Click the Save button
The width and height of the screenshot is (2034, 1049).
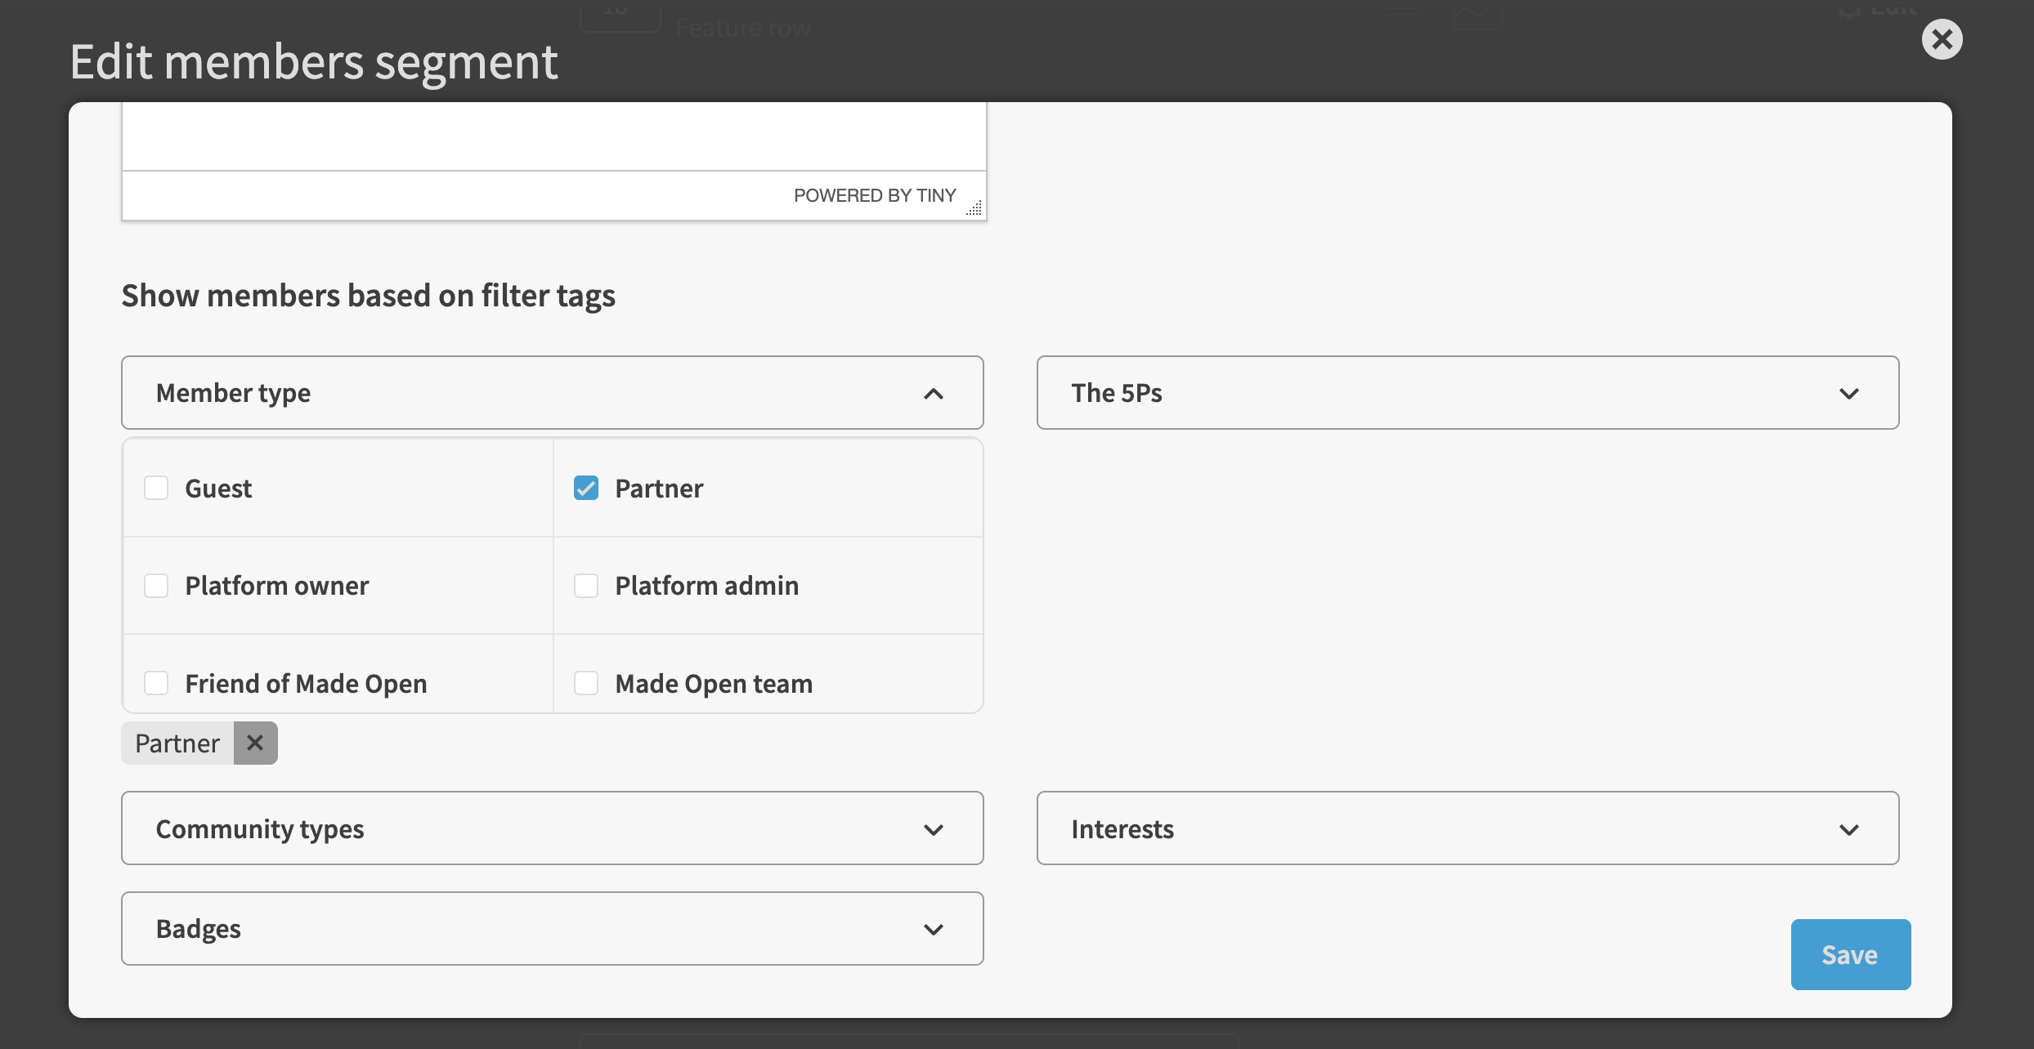1850,953
